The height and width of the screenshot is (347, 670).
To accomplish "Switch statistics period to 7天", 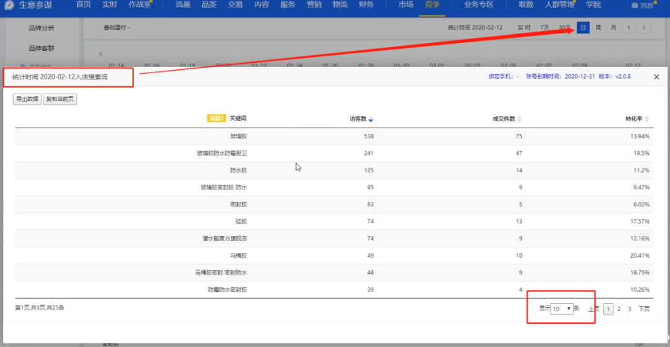I will (544, 27).
